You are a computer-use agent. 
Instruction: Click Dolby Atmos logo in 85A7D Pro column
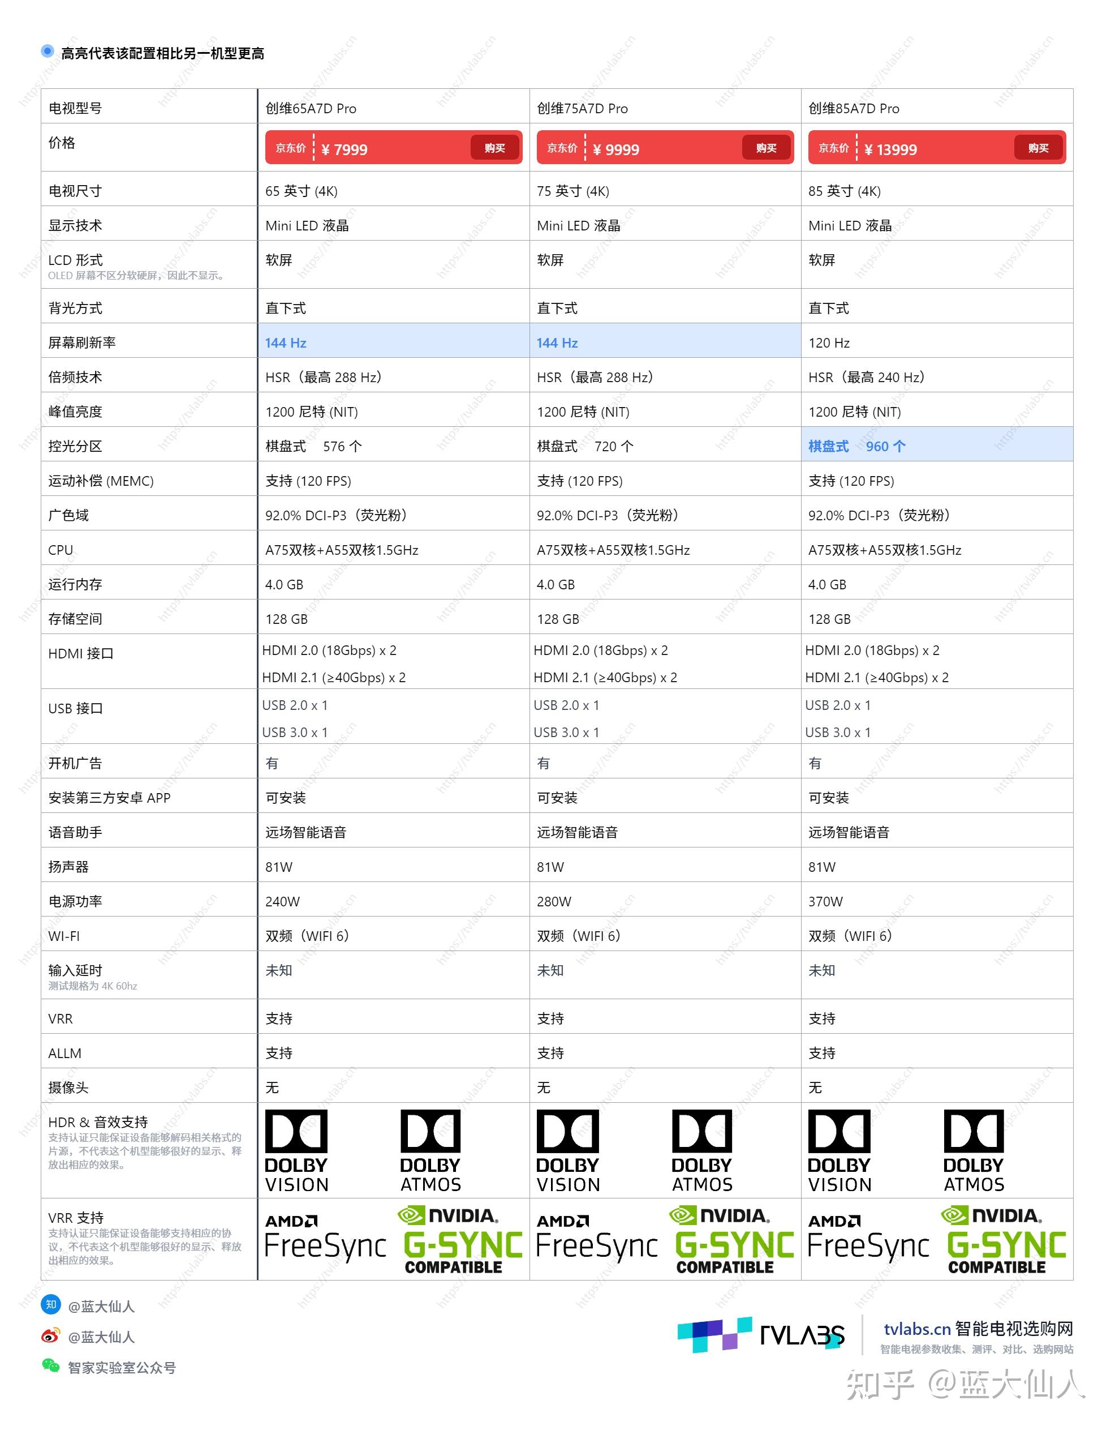[974, 1151]
